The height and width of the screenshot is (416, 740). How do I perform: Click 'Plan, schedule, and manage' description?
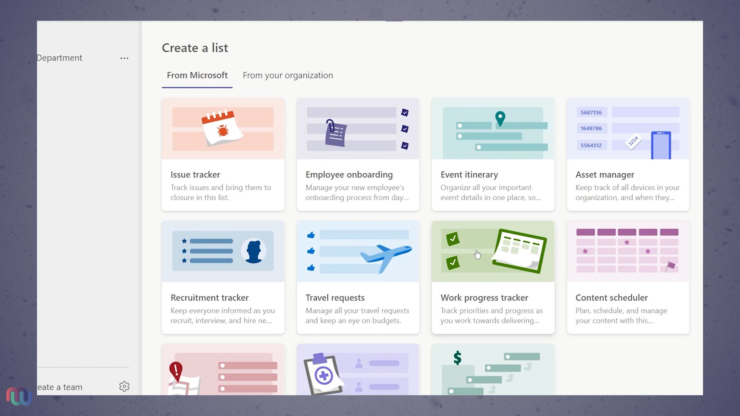tap(621, 310)
